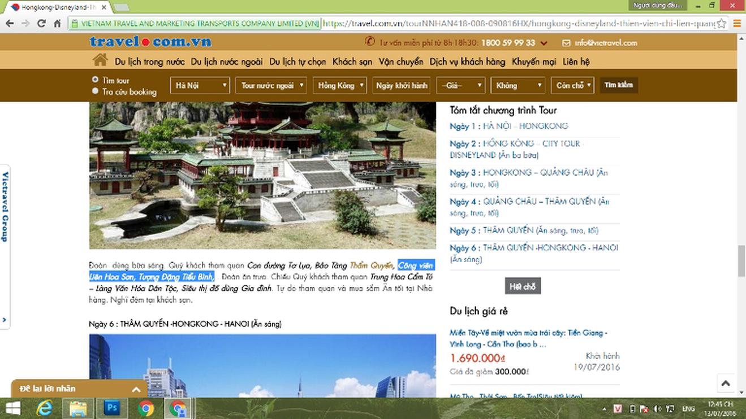Click the site home icon in navigation

coord(100,60)
